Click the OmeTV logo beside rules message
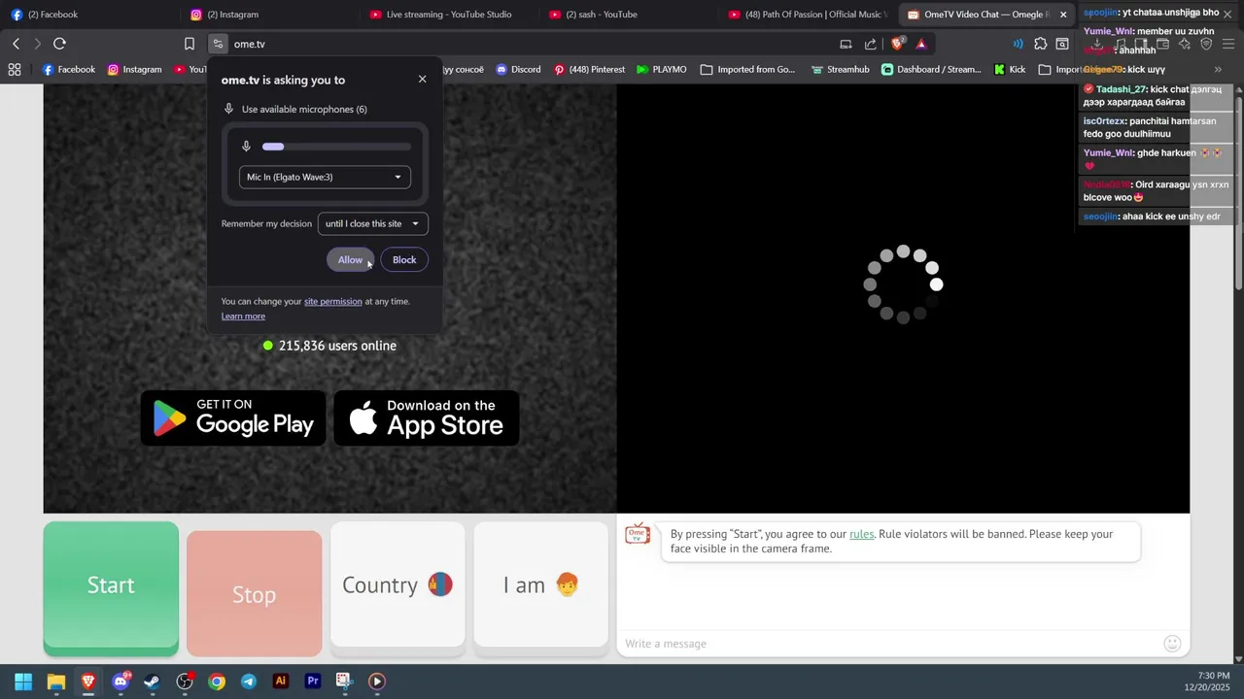The height and width of the screenshot is (699, 1244). pyautogui.click(x=638, y=534)
